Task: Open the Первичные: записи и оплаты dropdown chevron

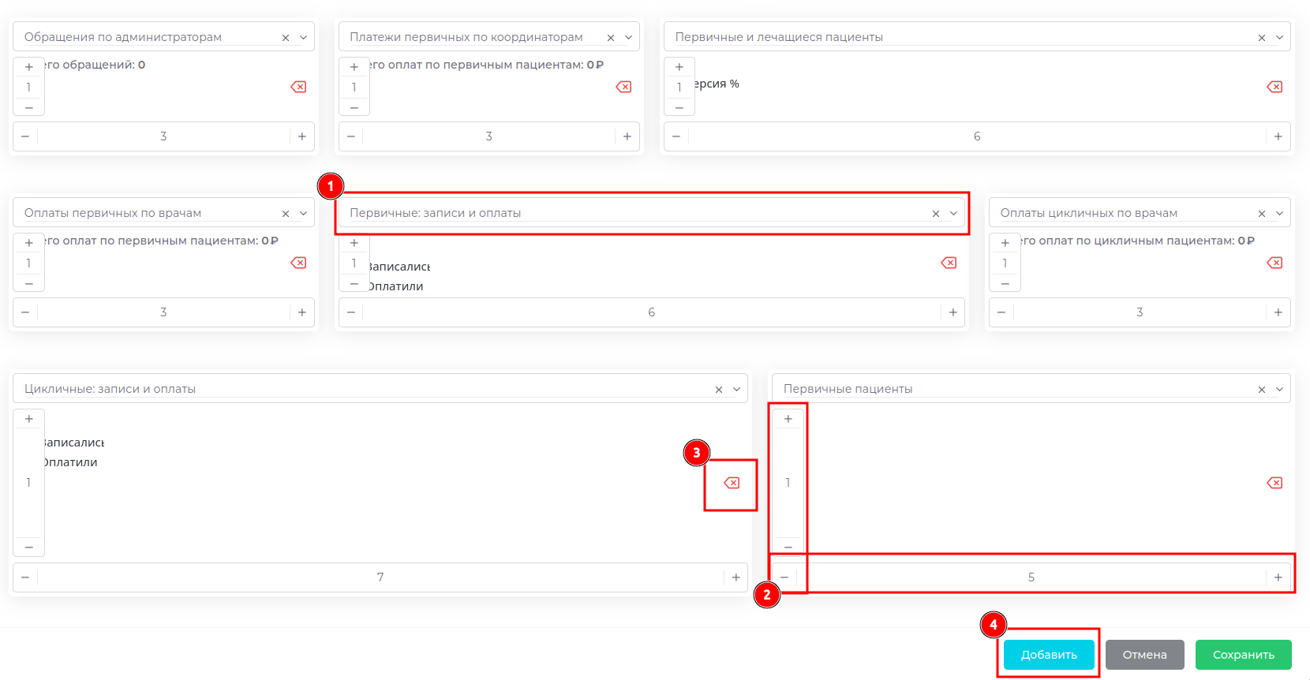Action: pos(953,213)
